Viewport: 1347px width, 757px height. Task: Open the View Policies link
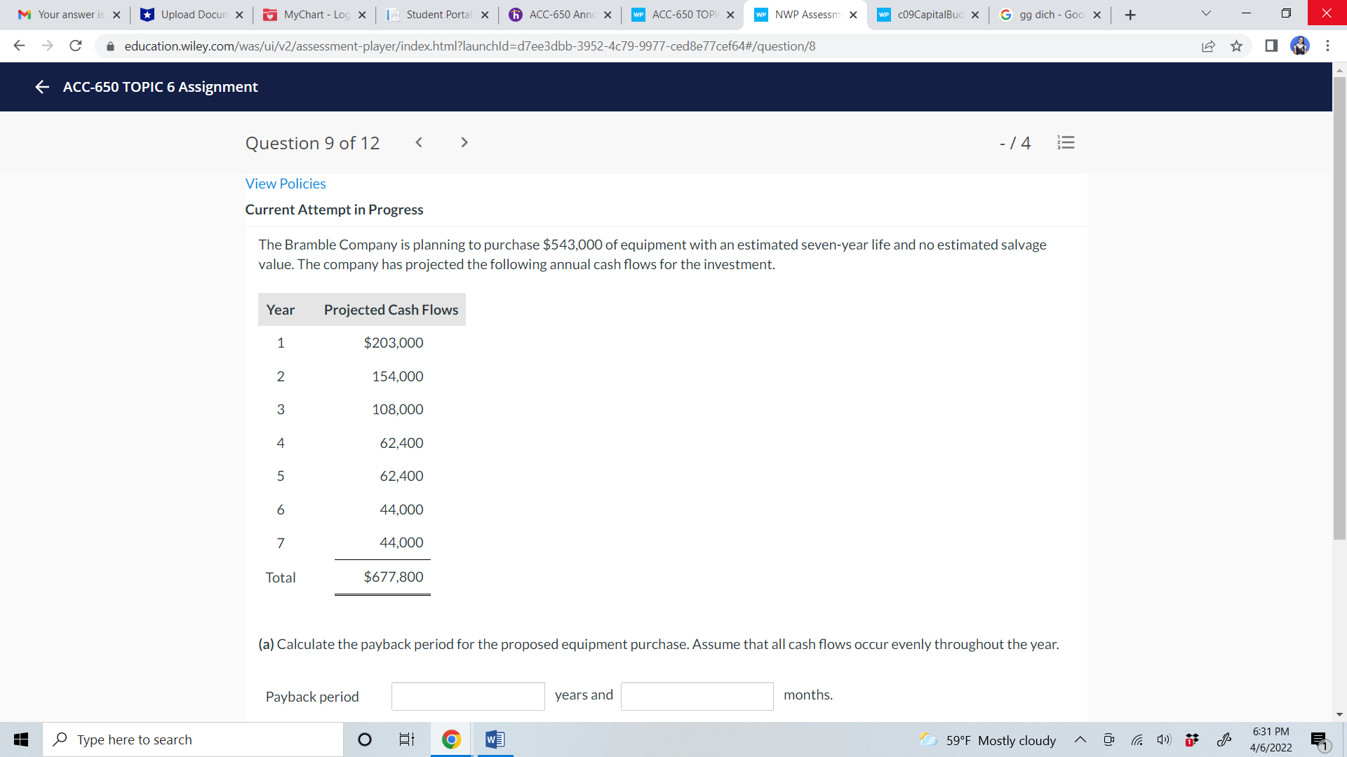[285, 184]
